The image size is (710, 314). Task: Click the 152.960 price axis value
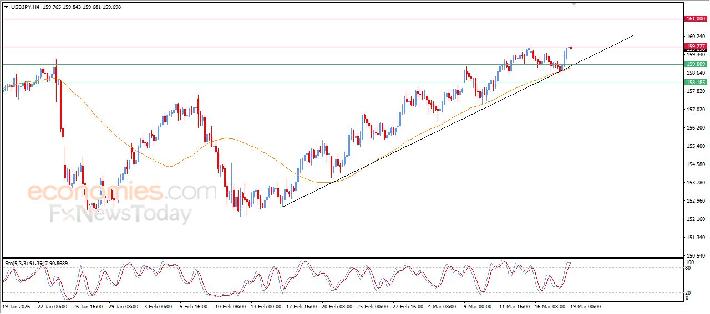[695, 201]
